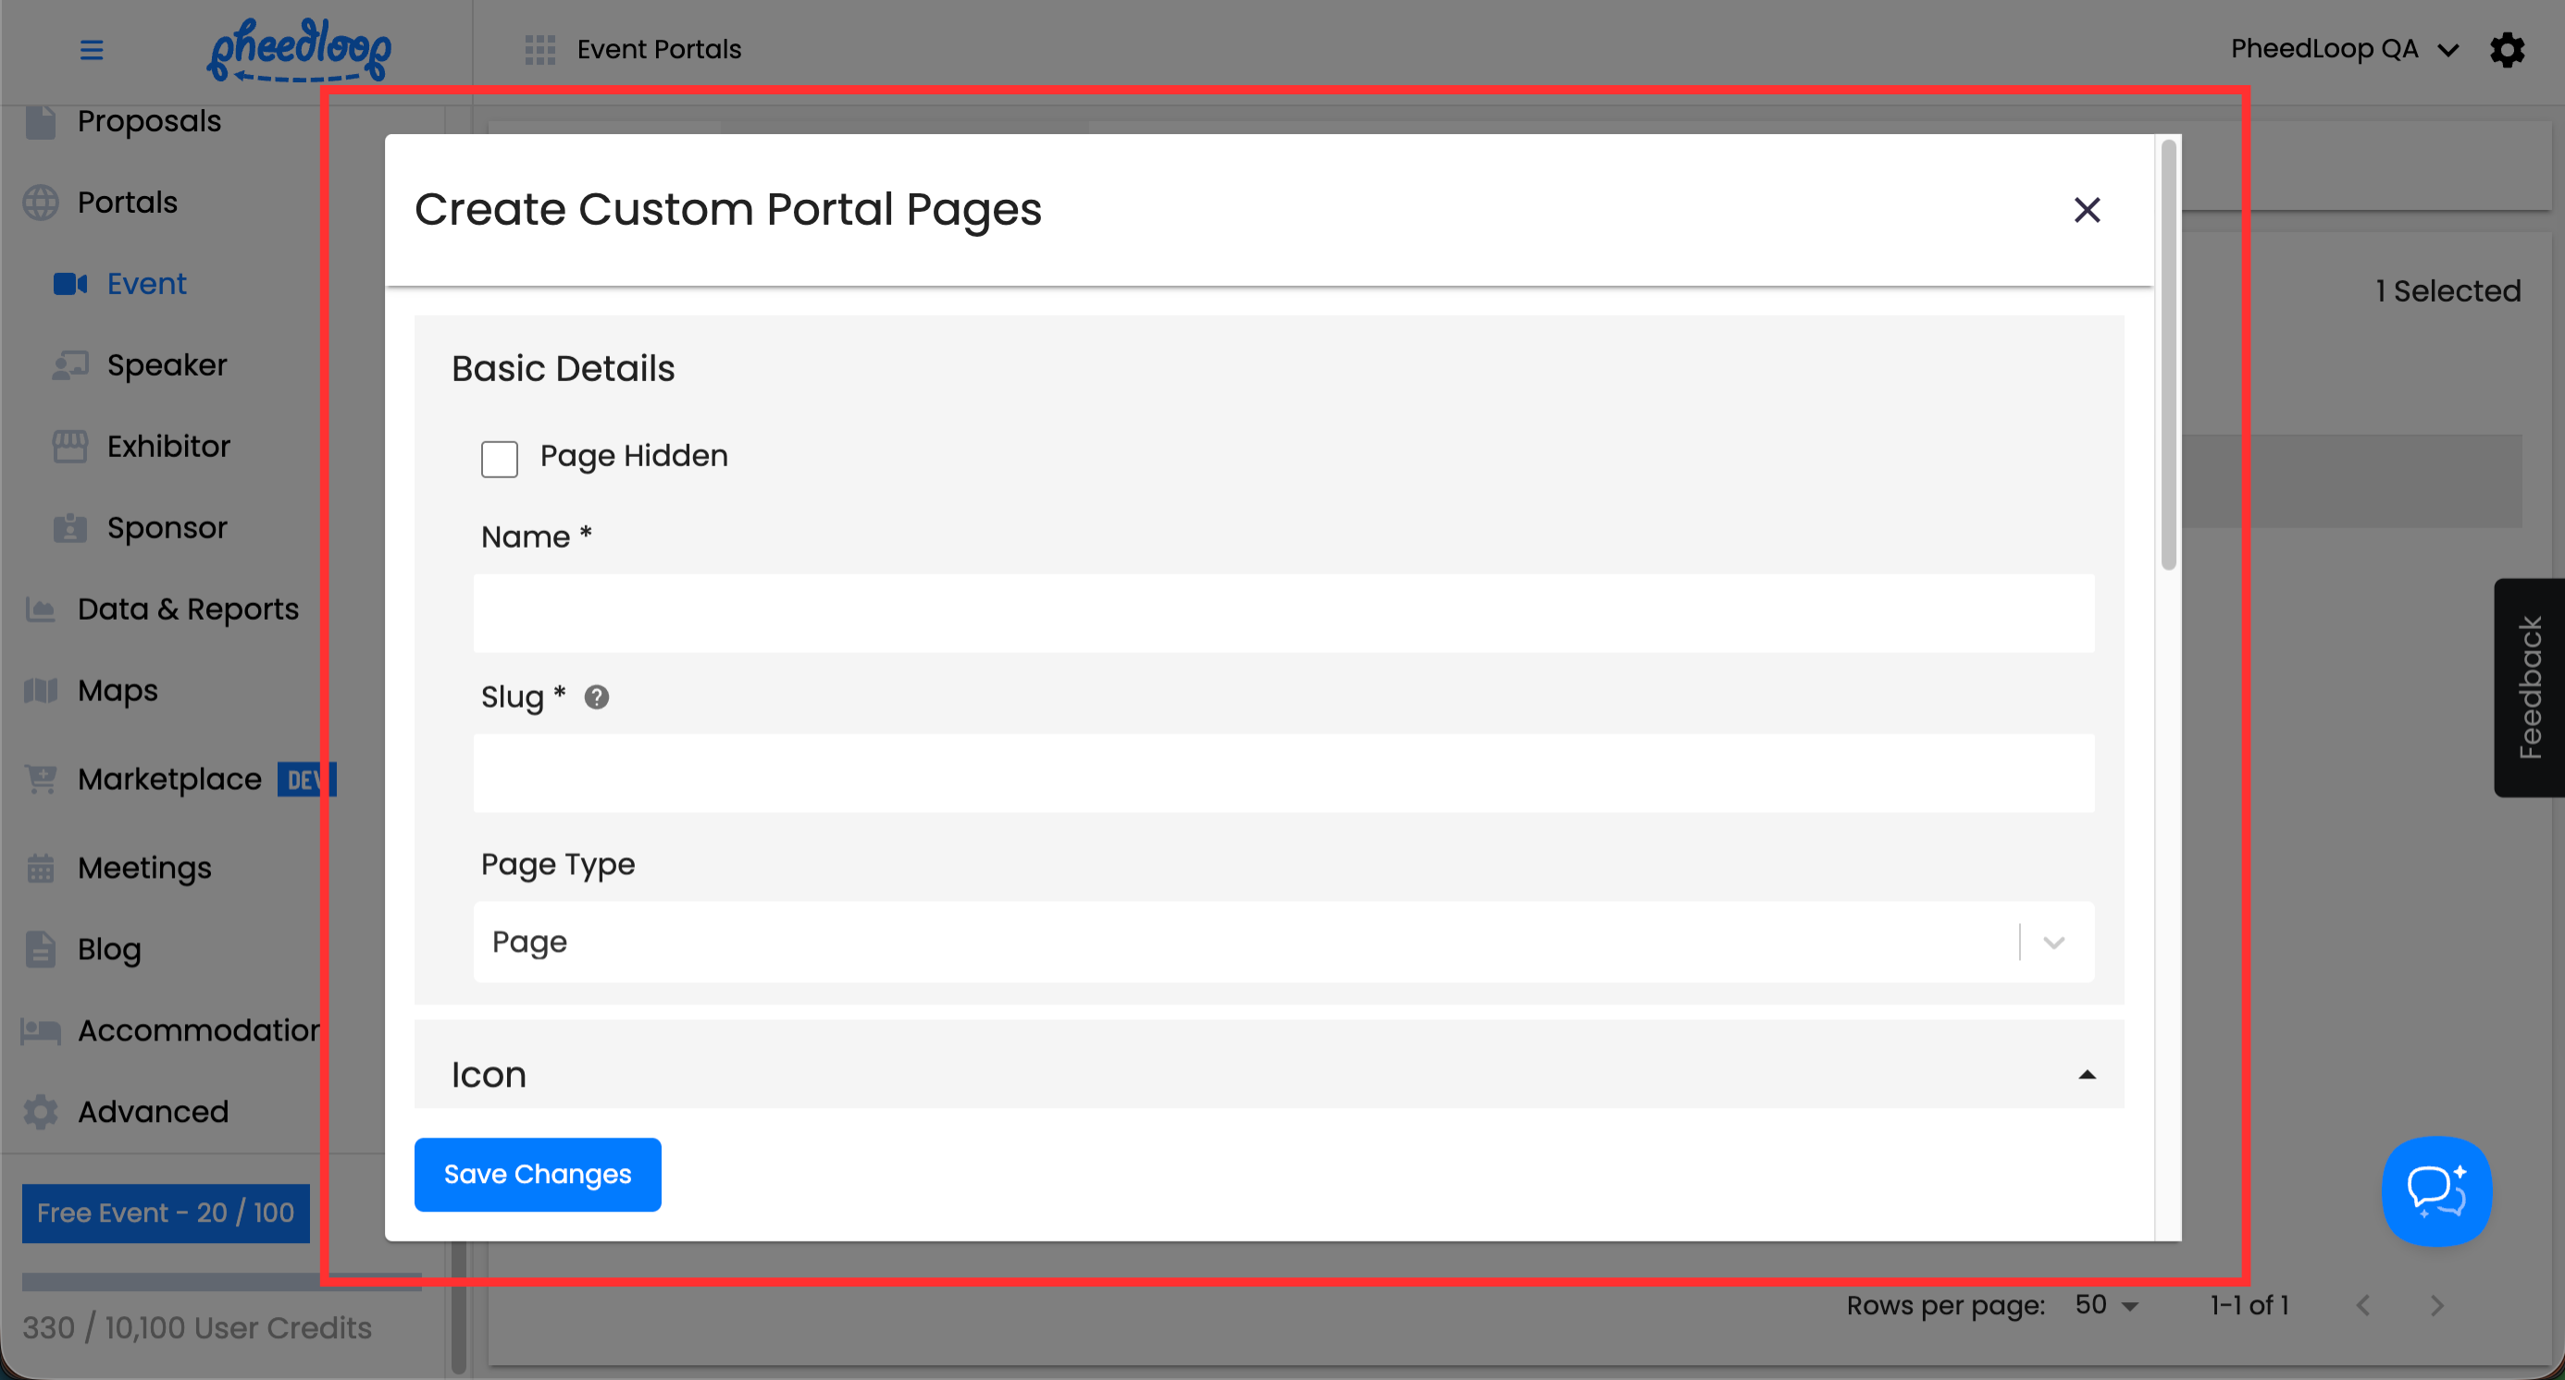The height and width of the screenshot is (1380, 2565).
Task: Open the settings gear icon
Action: [2507, 49]
